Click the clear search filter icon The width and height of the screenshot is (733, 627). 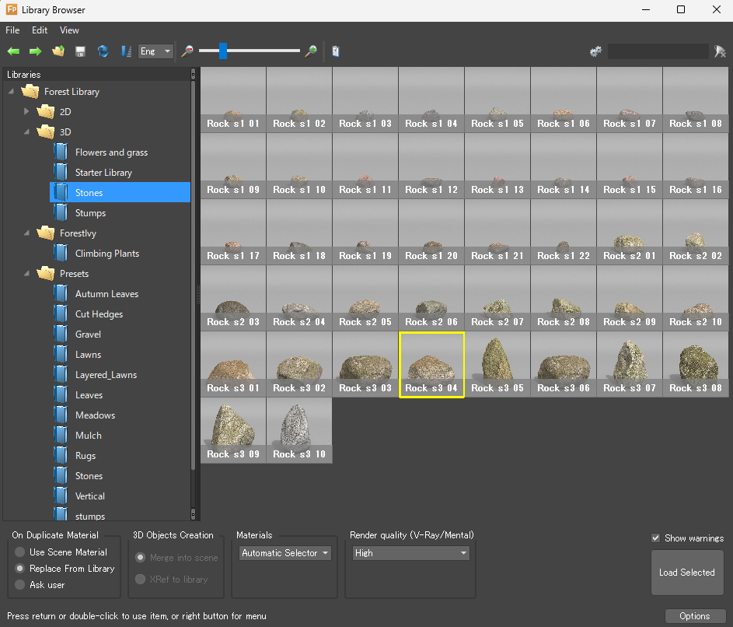point(721,51)
